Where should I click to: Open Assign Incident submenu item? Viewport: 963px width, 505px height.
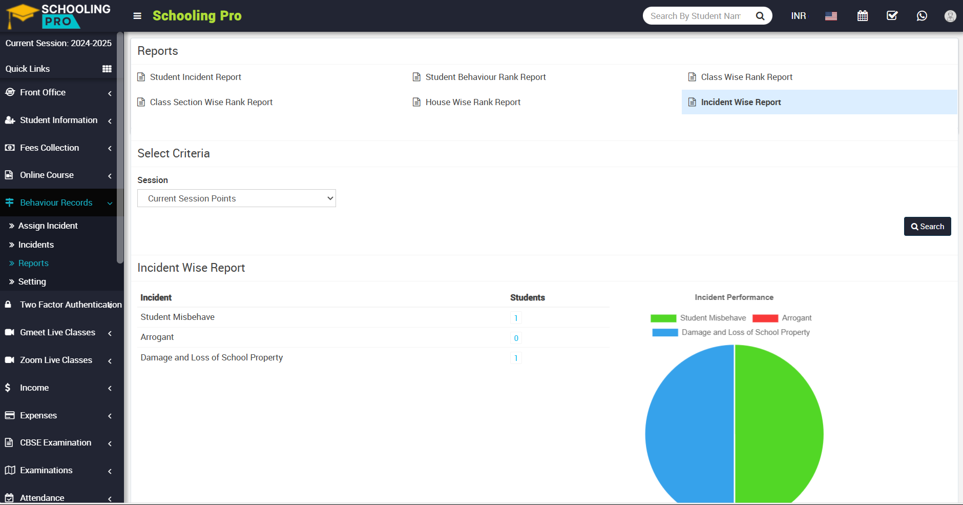point(48,226)
